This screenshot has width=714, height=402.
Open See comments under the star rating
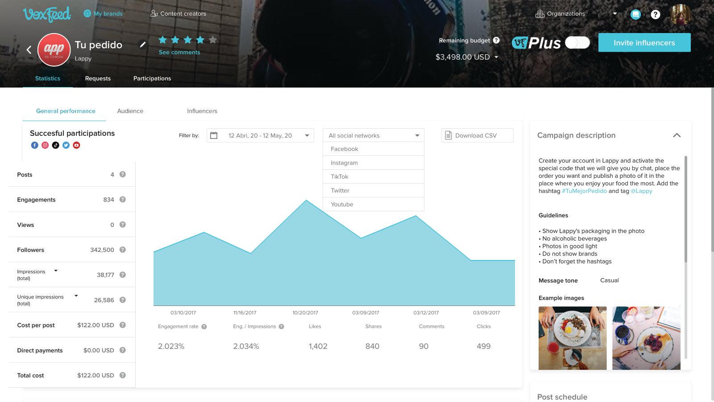coord(179,52)
